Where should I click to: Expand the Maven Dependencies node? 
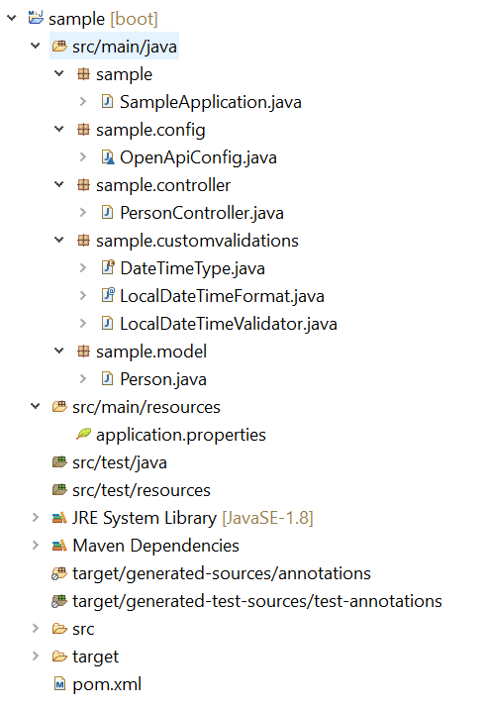pyautogui.click(x=36, y=546)
